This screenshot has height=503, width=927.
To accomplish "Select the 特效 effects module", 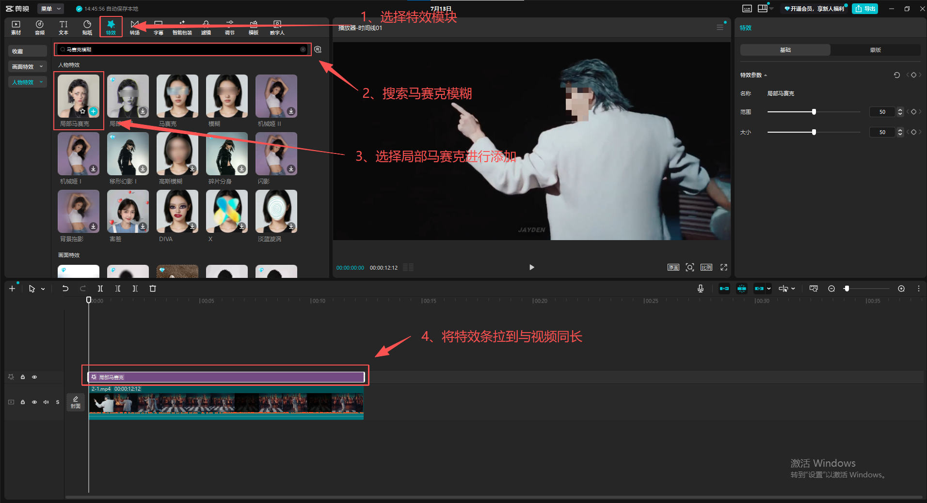I will pos(111,28).
